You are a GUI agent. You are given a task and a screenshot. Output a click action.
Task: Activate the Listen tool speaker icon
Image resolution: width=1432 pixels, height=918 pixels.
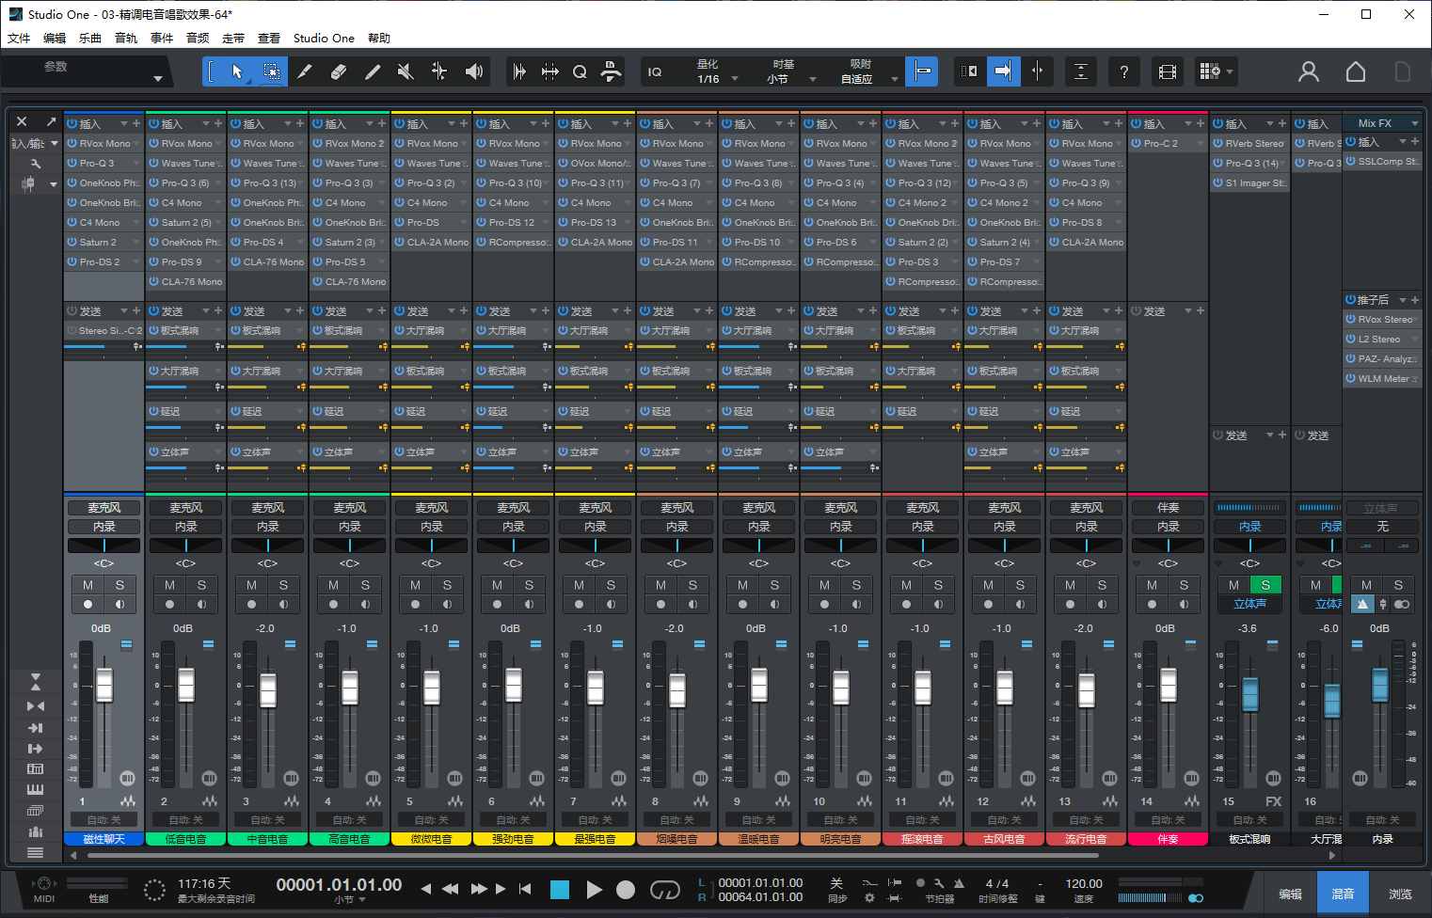[474, 71]
